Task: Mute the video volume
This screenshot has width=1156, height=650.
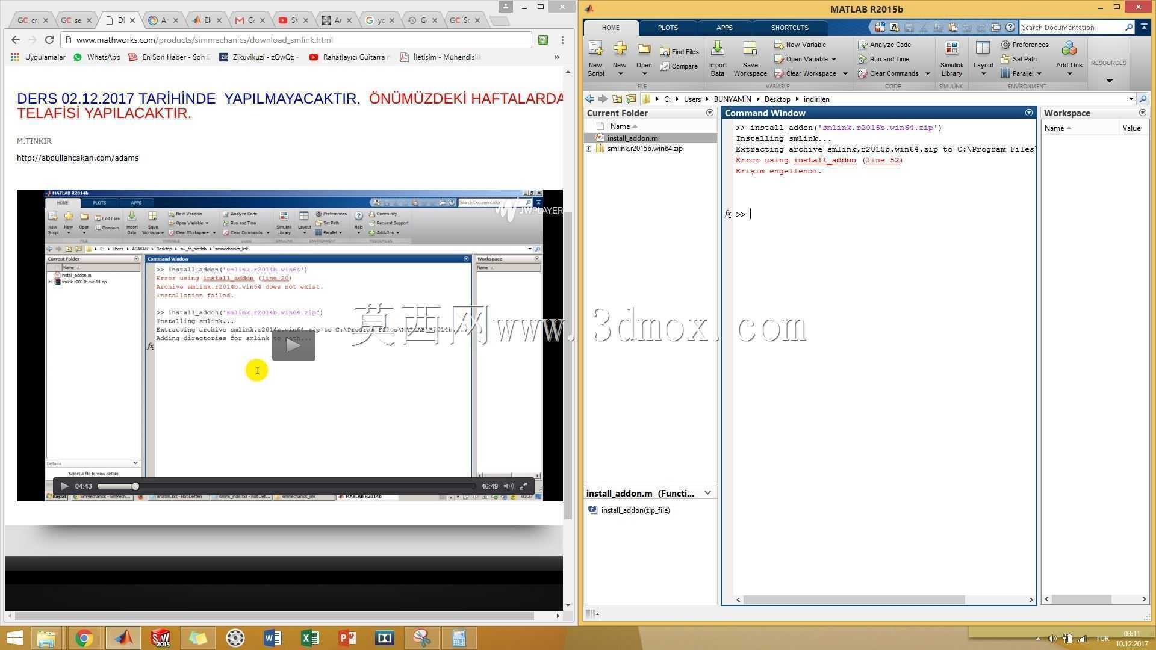Action: 509,486
